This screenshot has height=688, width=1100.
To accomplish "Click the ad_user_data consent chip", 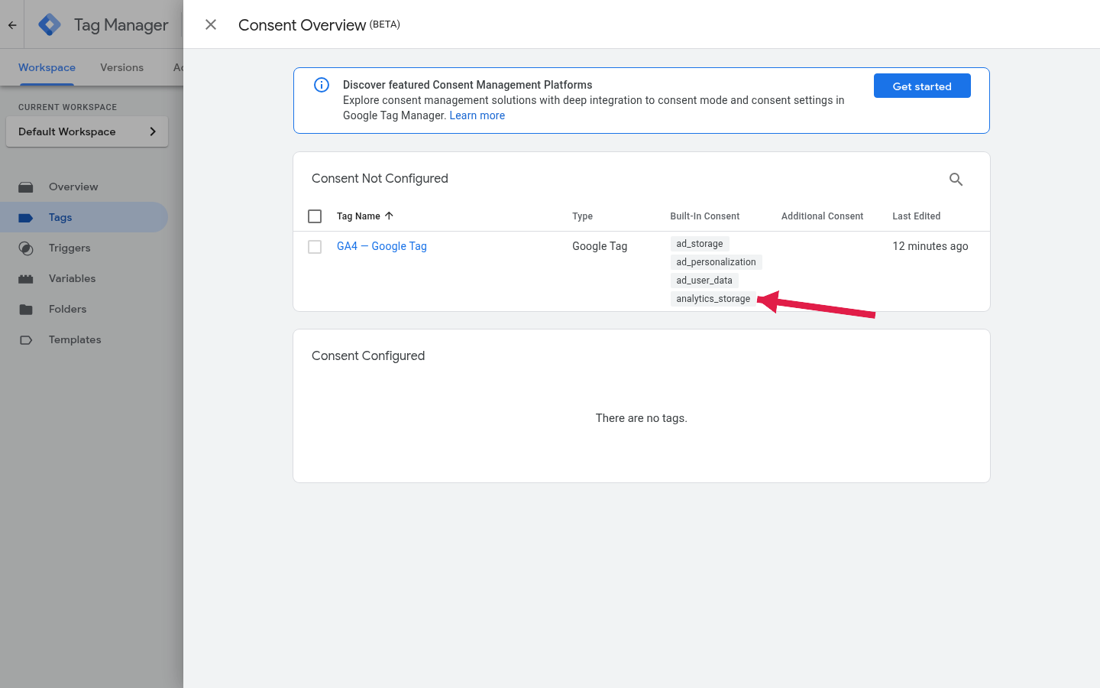I will coord(704,281).
